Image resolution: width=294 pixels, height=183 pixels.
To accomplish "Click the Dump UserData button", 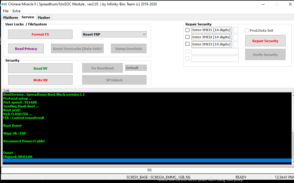I will click(129, 49).
